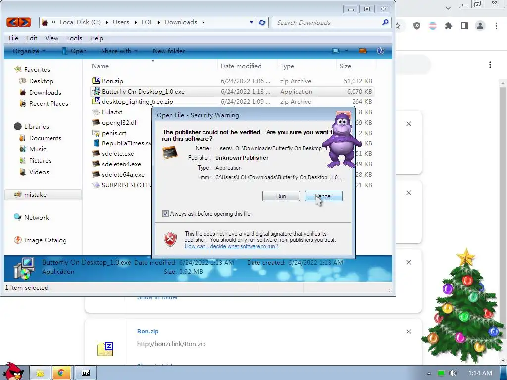Expand the address bar history dropdown
The height and width of the screenshot is (380, 507).
[251, 22]
